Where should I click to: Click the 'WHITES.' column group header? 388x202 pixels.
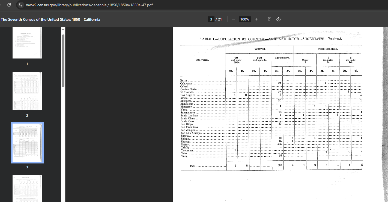tap(260, 49)
